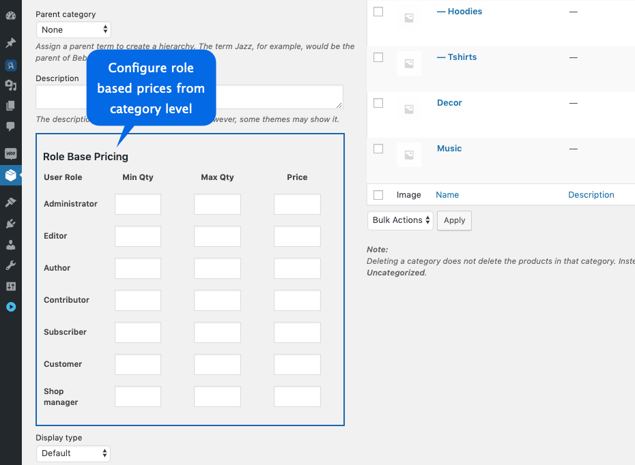Check the Music category checkbox

point(378,149)
